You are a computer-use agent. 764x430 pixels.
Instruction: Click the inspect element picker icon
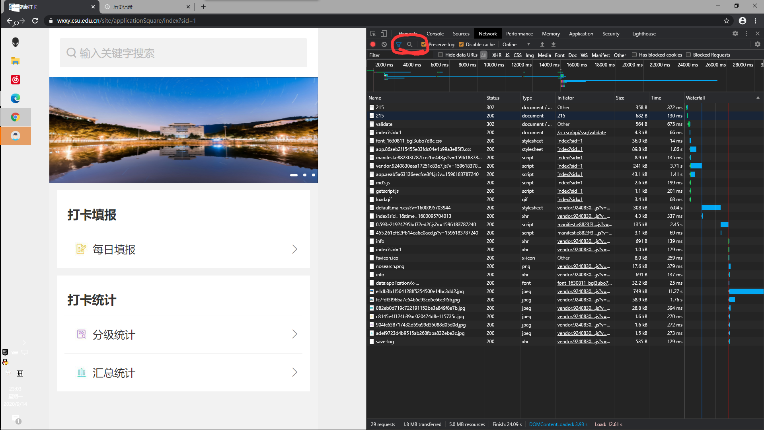[373, 34]
